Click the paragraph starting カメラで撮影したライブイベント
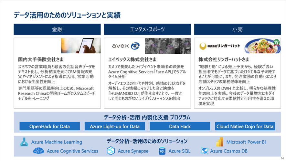286x161 pixels. (x=147, y=71)
